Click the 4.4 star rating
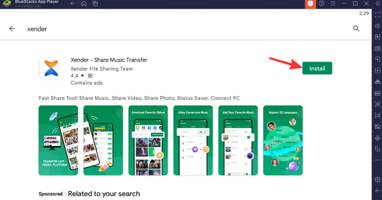Viewport: 382px width, 200px height. (x=78, y=75)
